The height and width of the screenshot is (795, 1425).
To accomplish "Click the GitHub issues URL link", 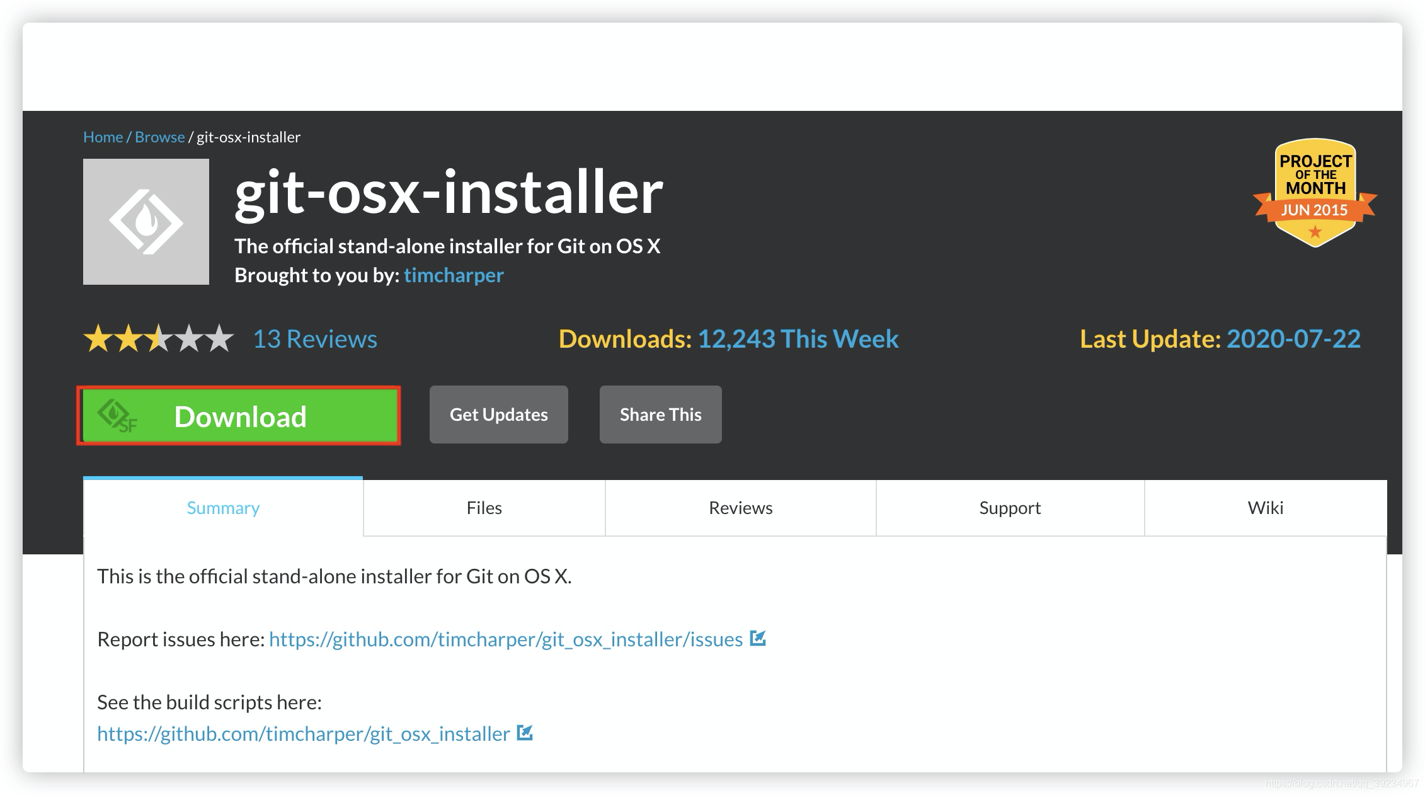I will [x=506, y=639].
